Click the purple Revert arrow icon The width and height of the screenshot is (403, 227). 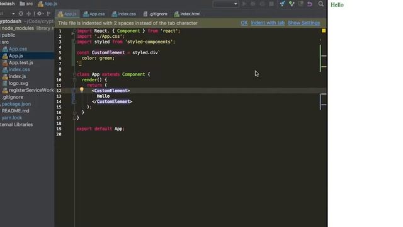[x=310, y=4]
